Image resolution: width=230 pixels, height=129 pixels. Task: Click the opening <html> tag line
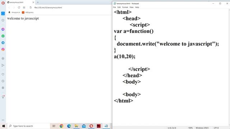[x=123, y=12]
